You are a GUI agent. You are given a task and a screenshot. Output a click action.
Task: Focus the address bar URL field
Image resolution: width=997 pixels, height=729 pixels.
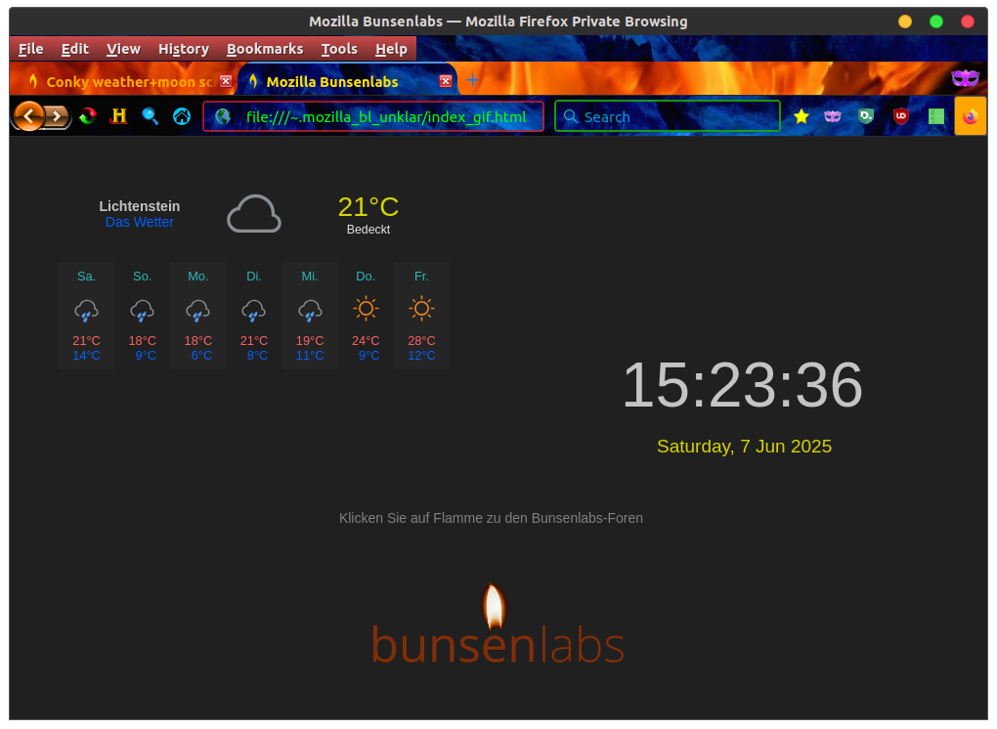pos(373,116)
